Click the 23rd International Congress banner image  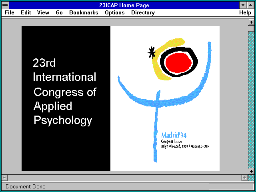pyautogui.click(x=120, y=98)
